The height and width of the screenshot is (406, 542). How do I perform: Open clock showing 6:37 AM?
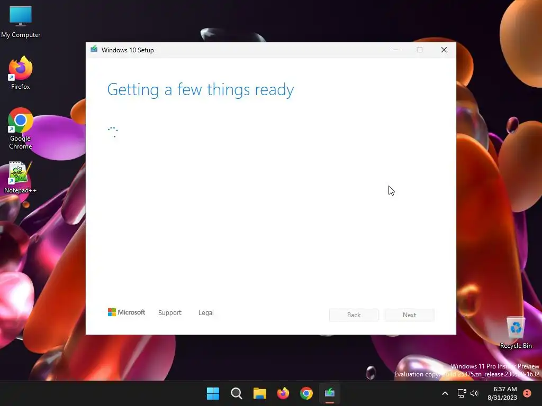point(502,393)
